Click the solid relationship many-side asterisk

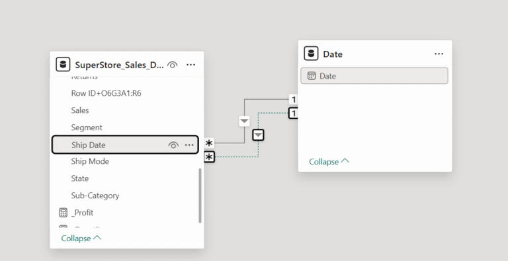[209, 143]
